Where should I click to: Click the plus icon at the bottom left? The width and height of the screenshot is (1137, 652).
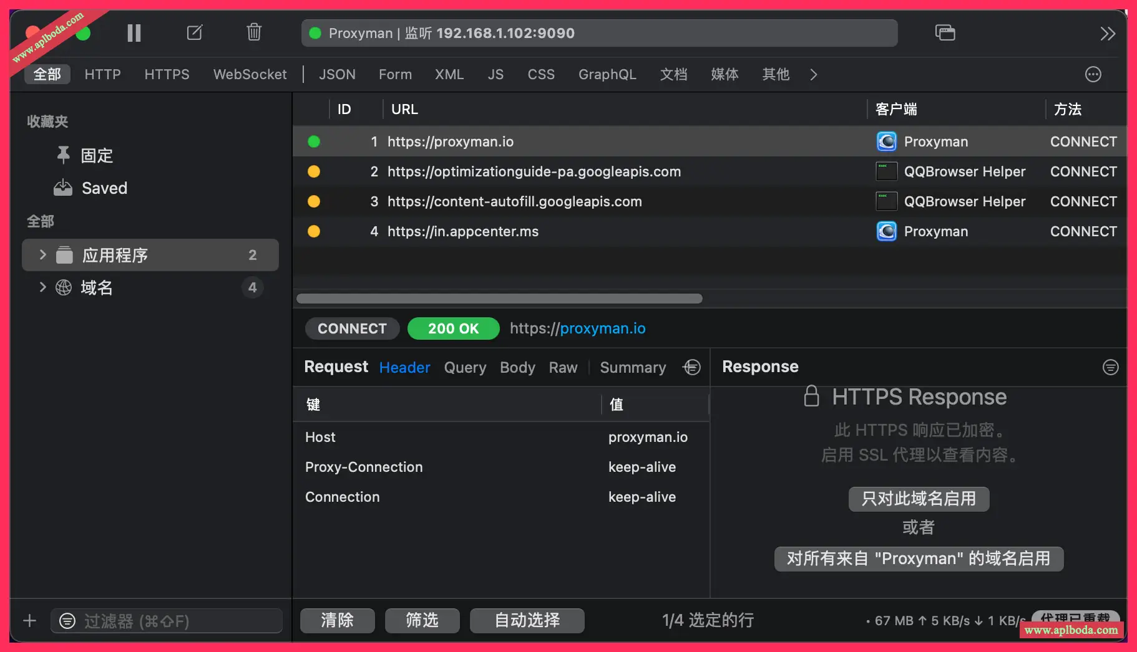pyautogui.click(x=29, y=621)
